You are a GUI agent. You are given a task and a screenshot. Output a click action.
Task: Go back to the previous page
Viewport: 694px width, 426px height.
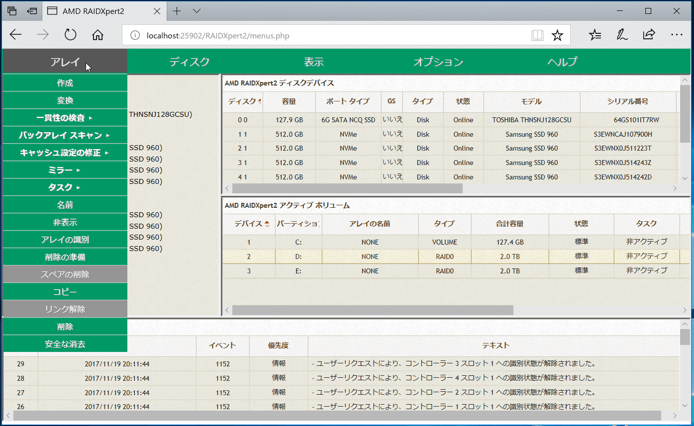pyautogui.click(x=16, y=35)
